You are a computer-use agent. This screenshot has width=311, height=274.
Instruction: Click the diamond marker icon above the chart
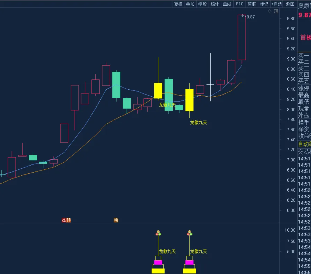point(270,11)
